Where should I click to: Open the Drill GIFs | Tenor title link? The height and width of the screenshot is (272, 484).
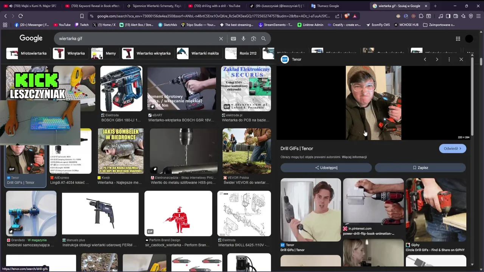pos(297,148)
